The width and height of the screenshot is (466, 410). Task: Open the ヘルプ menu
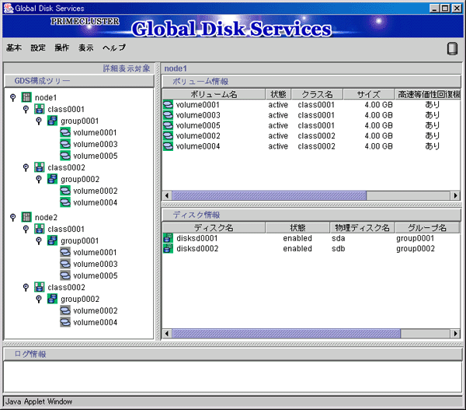114,47
